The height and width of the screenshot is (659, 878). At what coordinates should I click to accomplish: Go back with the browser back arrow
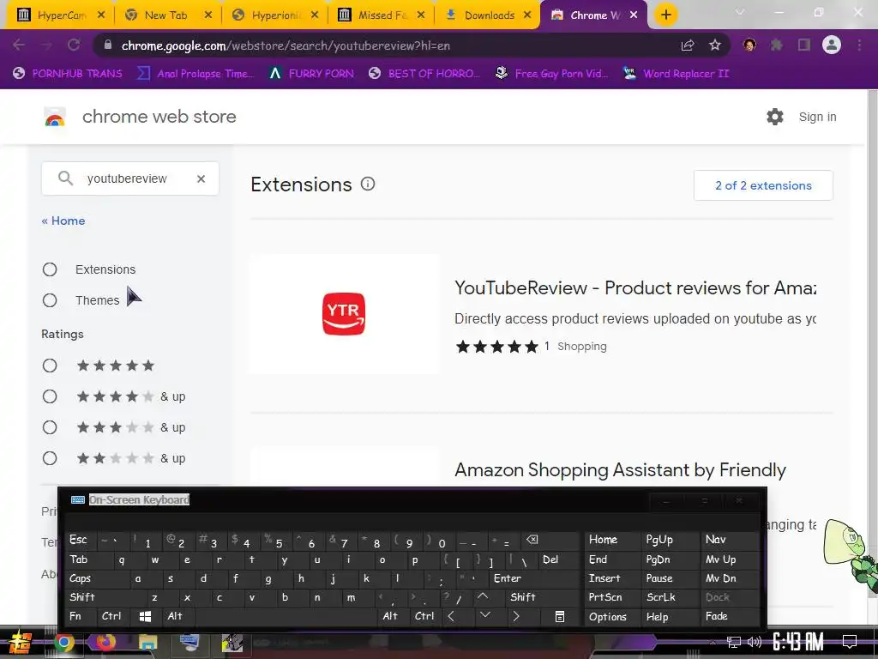coord(19,45)
